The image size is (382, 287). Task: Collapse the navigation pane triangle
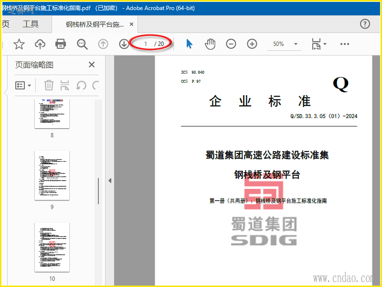point(110,181)
